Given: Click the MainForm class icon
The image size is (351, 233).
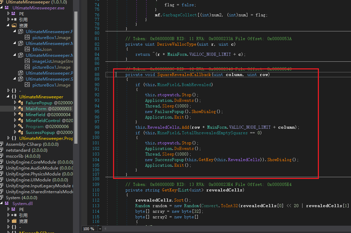Looking at the screenshot, I should pos(21,108).
